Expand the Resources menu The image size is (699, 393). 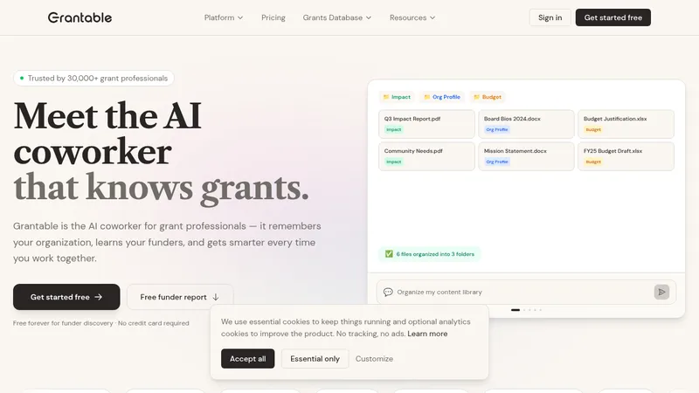tap(412, 17)
